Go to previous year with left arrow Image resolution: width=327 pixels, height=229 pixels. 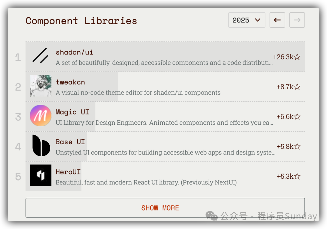[x=277, y=20]
